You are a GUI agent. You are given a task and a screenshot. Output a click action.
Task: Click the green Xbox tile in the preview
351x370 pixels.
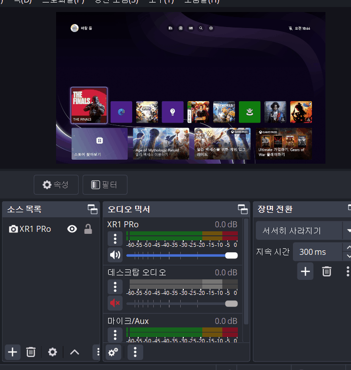coord(249,112)
